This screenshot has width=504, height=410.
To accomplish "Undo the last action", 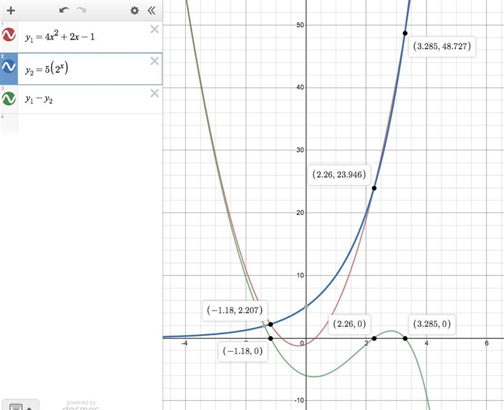I will tap(64, 10).
